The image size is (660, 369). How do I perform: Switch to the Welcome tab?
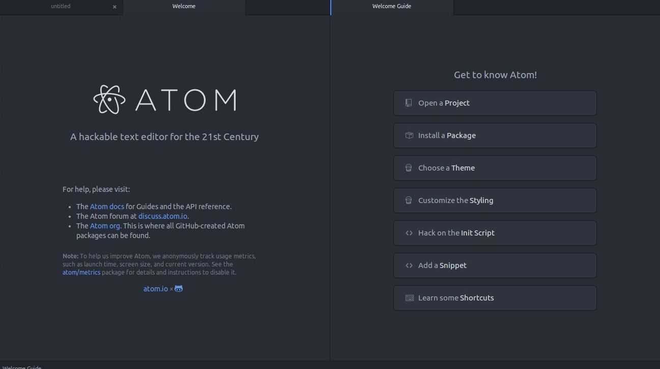(184, 7)
